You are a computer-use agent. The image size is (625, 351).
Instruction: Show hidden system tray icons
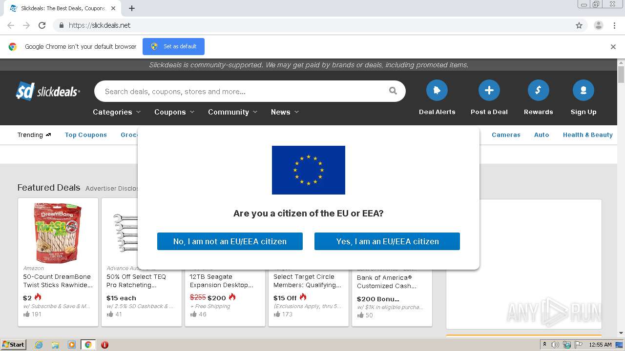coord(544,345)
